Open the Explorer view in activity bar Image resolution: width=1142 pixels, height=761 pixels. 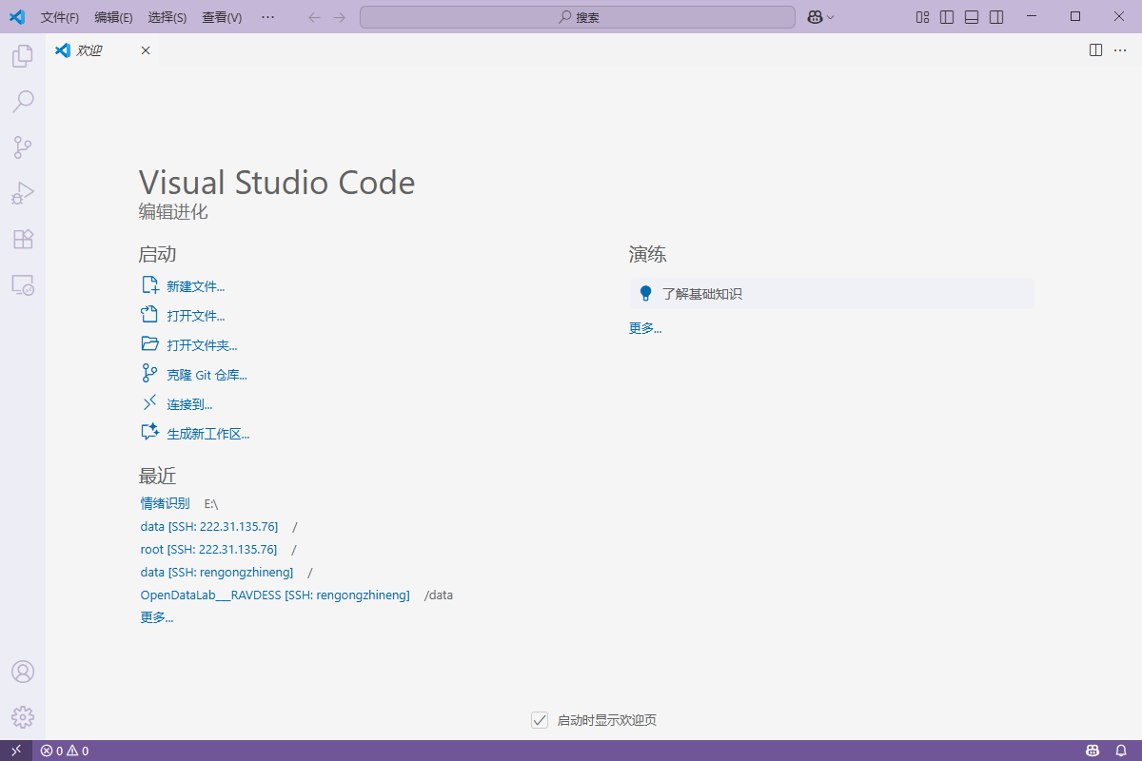pyautogui.click(x=23, y=56)
